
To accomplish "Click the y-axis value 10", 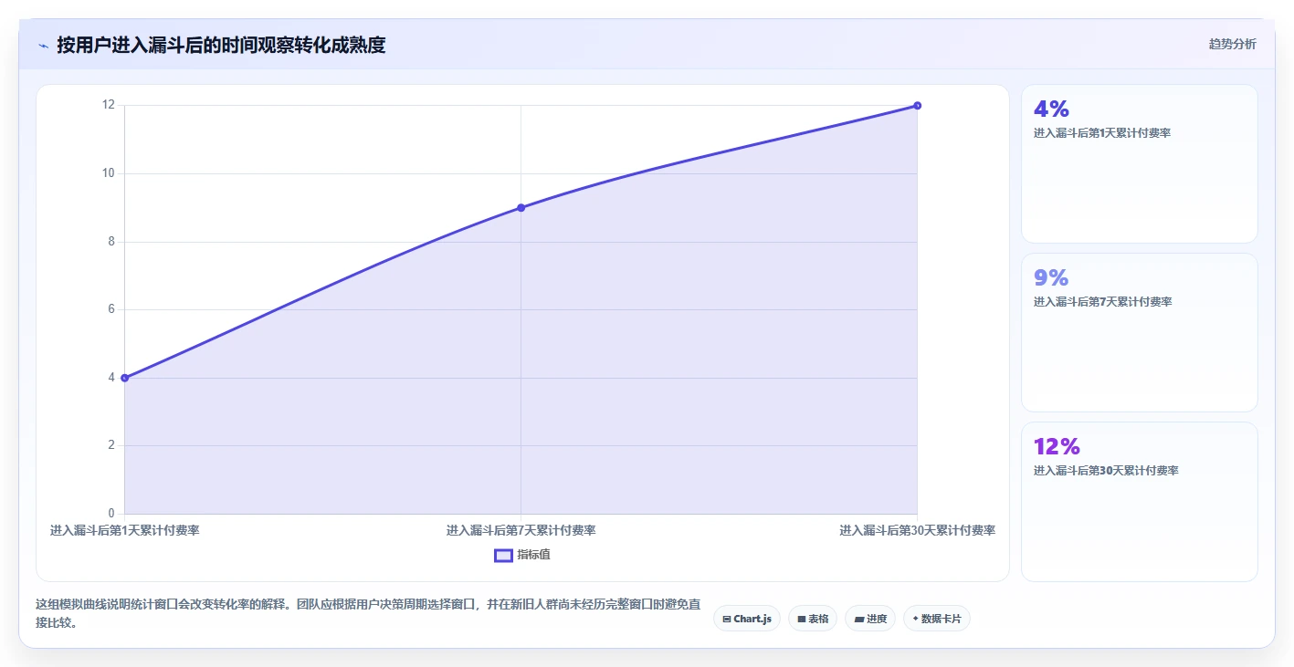I will (108, 173).
